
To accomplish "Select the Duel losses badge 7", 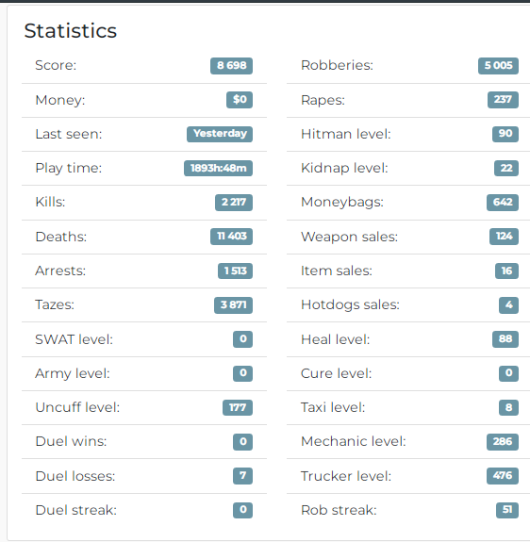I will pos(242,476).
